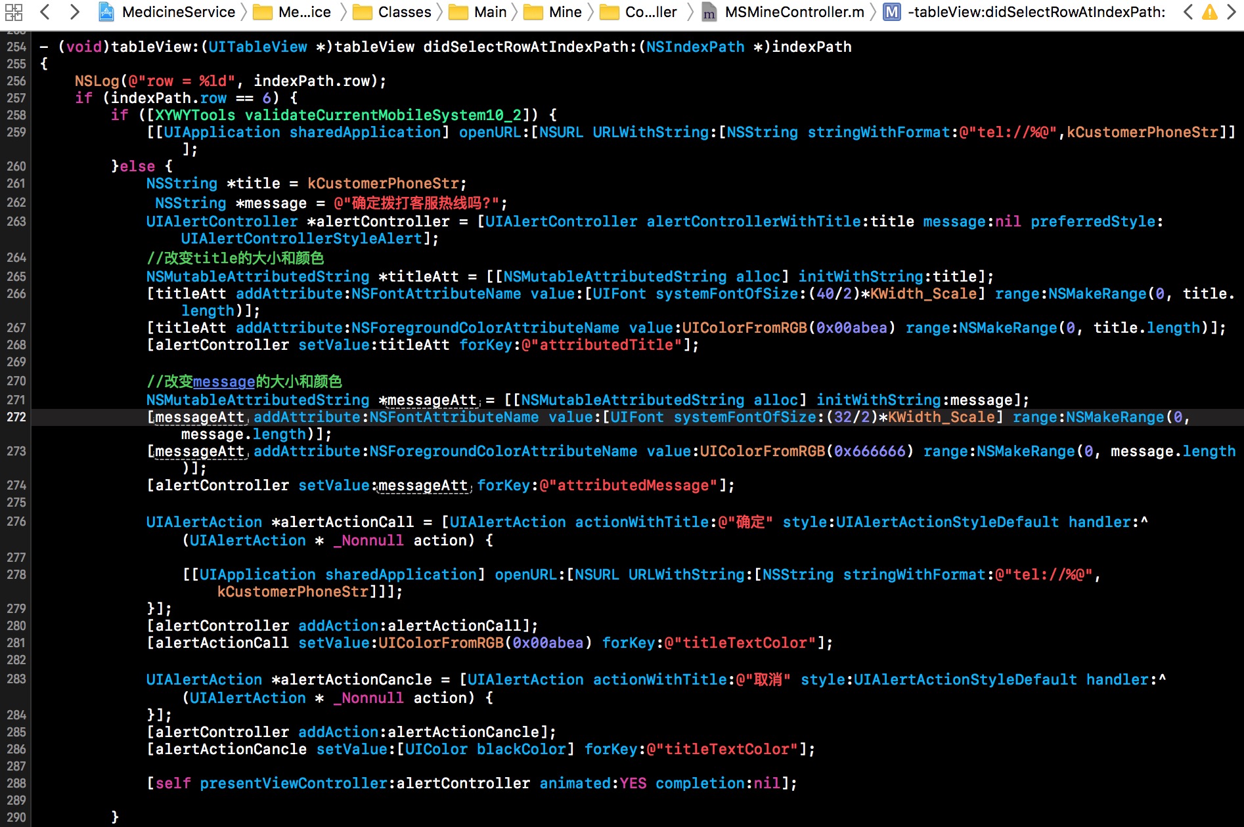Click the @"取消" action title string
The height and width of the screenshot is (827, 1244).
pos(763,679)
